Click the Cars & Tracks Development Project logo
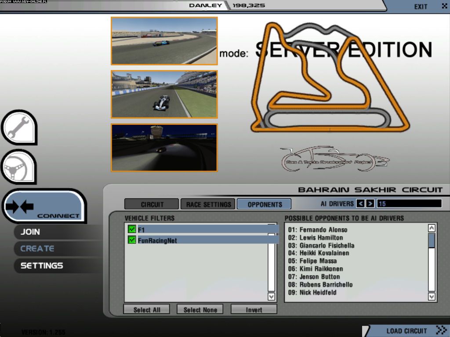 point(334,159)
